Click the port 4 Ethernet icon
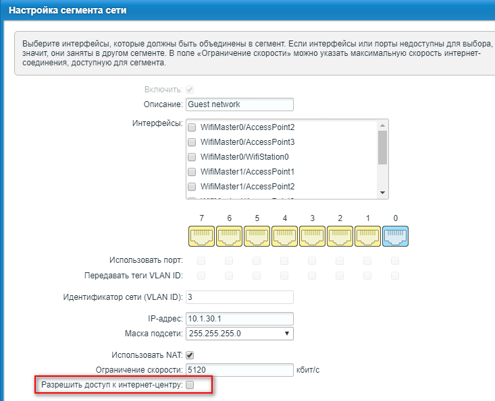Image resolution: width=495 pixels, height=401 pixels. coord(284,236)
